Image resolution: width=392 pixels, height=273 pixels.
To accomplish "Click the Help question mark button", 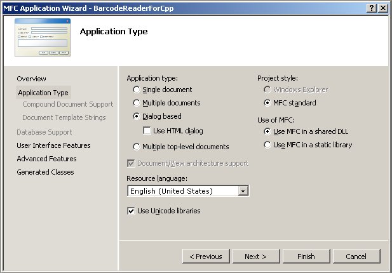I will (x=371, y=8).
